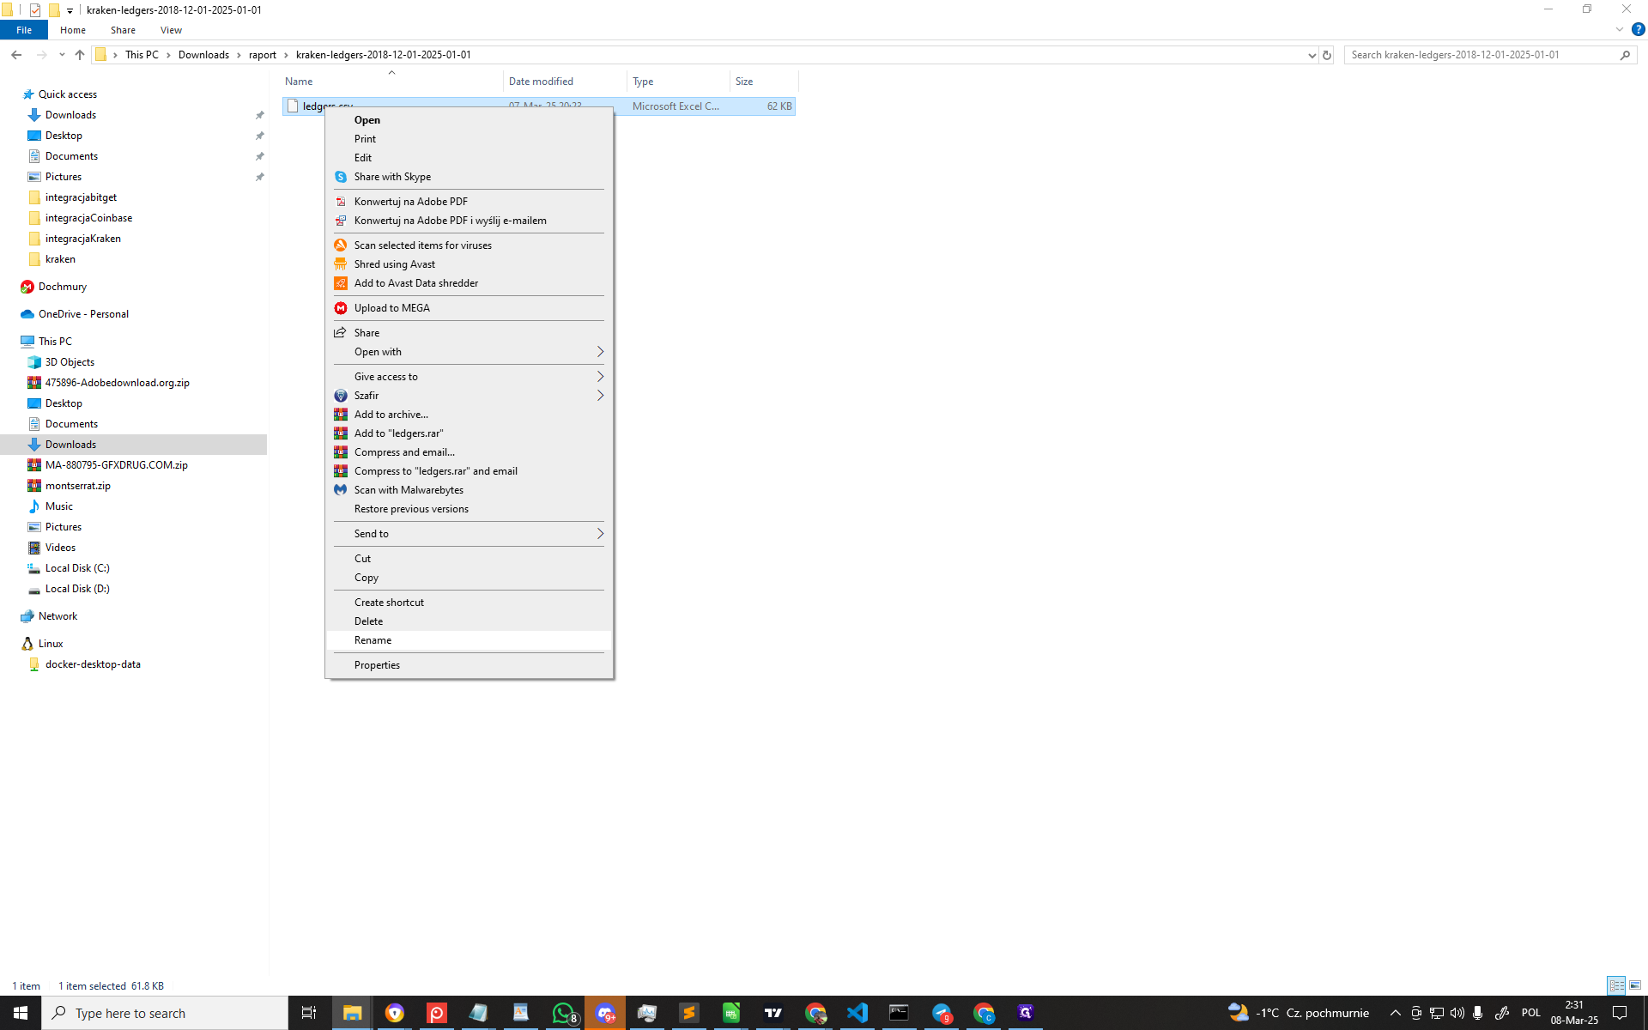The width and height of the screenshot is (1648, 1030).
Task: Click the refresh button beside address bar
Action: pyautogui.click(x=1326, y=55)
